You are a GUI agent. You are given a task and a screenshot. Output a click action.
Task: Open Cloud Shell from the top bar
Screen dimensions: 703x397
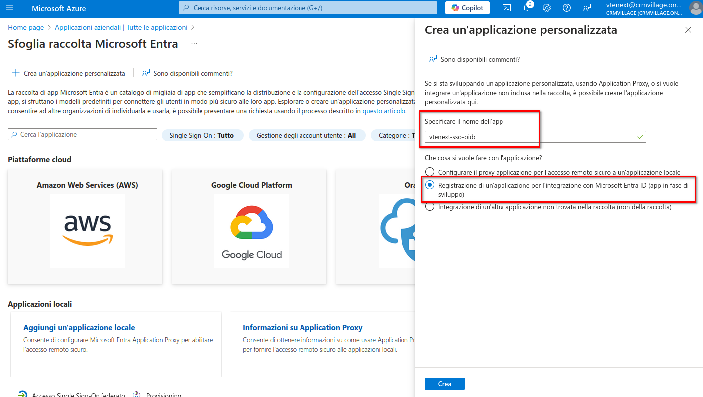point(507,8)
